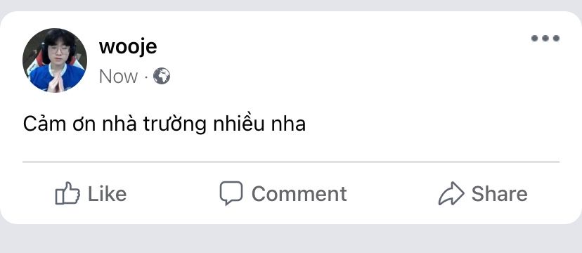The height and width of the screenshot is (253, 582).
Task: Click the dot separator beside the "Now" timestamp
Action: point(146,77)
